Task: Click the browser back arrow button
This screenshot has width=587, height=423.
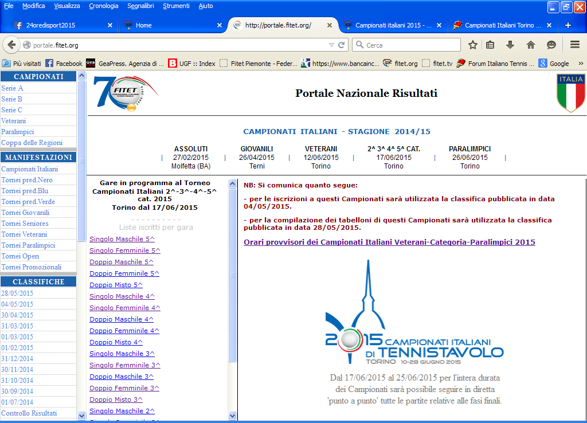Action: click(x=11, y=45)
